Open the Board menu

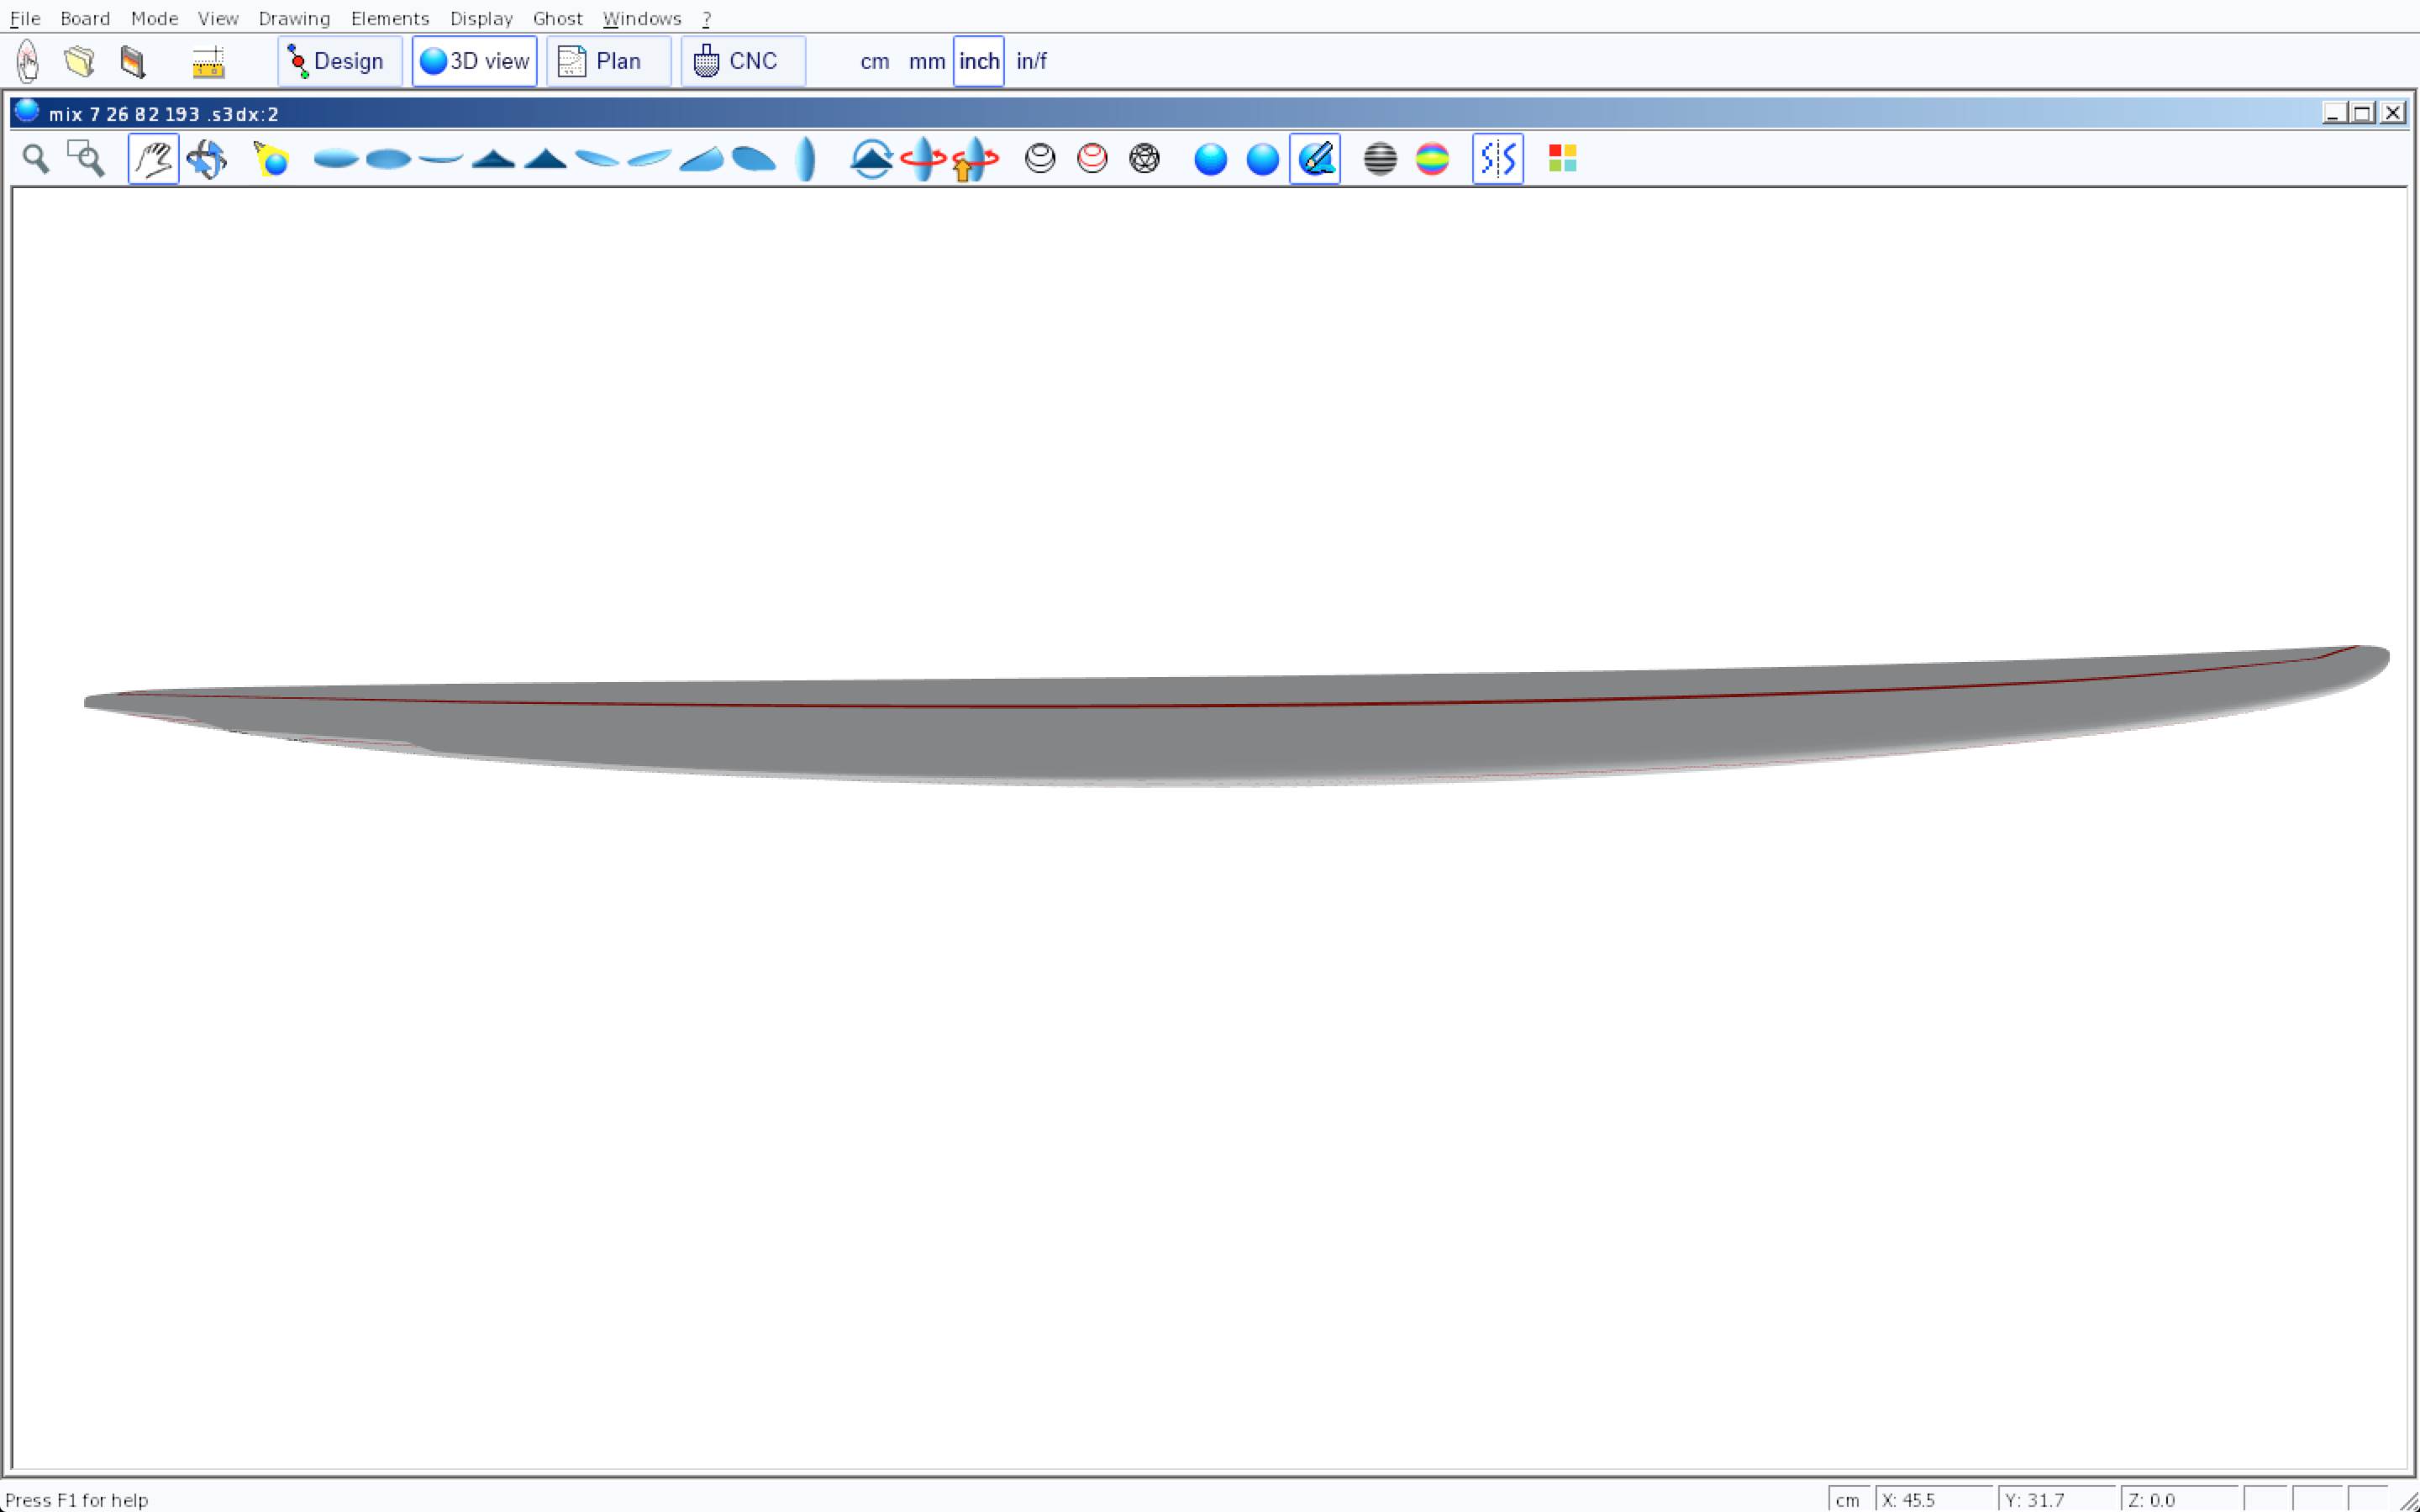pyautogui.click(x=85, y=18)
